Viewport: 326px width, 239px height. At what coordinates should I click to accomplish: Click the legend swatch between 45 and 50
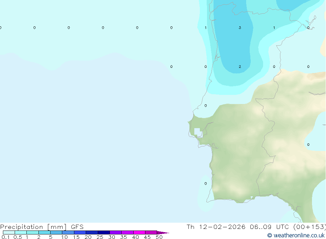151,232
